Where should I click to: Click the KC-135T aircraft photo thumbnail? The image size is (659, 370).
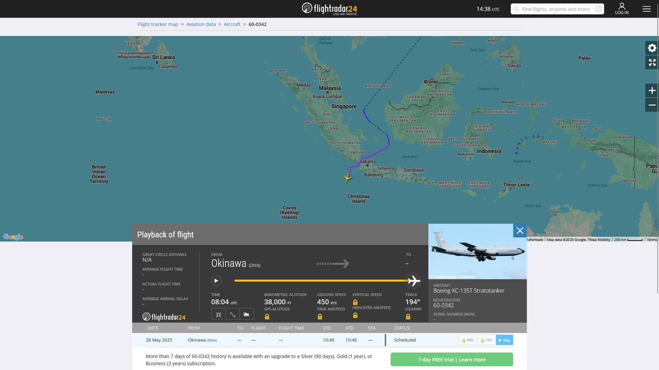[x=477, y=252]
